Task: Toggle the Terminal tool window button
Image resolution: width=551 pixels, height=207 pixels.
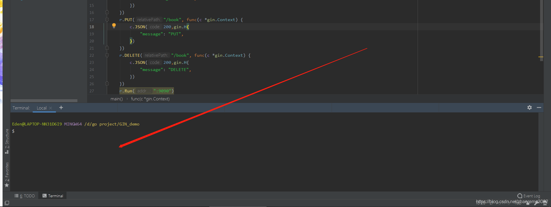Action: (53, 196)
